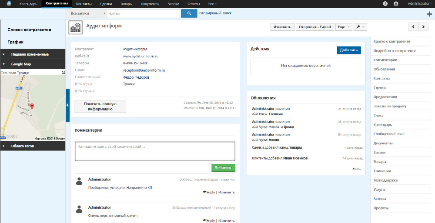Click 'Показать полную информацию' button
Image resolution: width=435 pixels, height=223 pixels.
(x=100, y=107)
